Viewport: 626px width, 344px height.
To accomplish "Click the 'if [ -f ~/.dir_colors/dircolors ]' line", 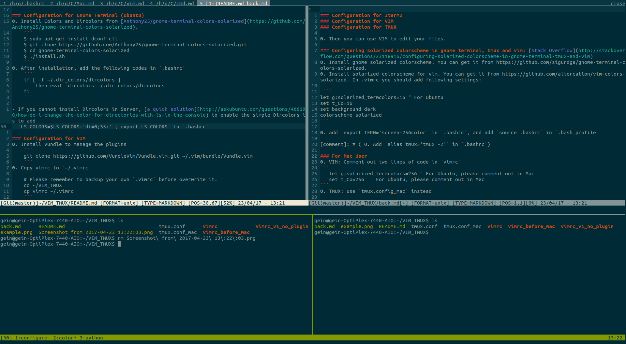I will [x=72, y=80].
